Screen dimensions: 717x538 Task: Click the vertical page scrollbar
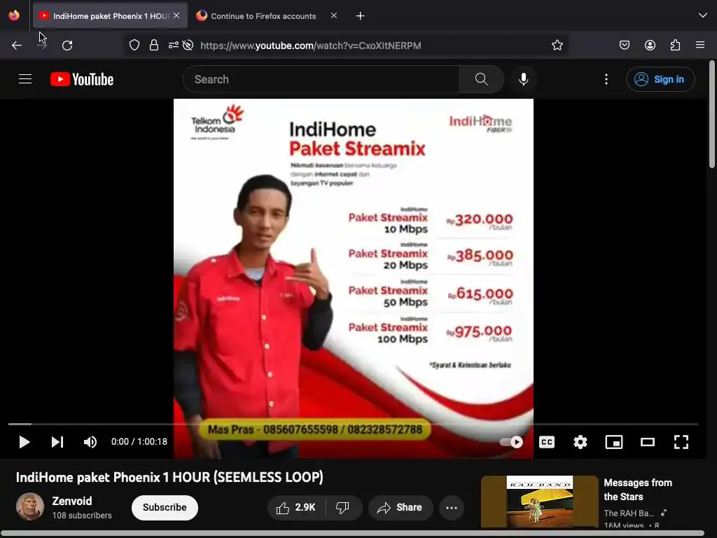coord(711,114)
